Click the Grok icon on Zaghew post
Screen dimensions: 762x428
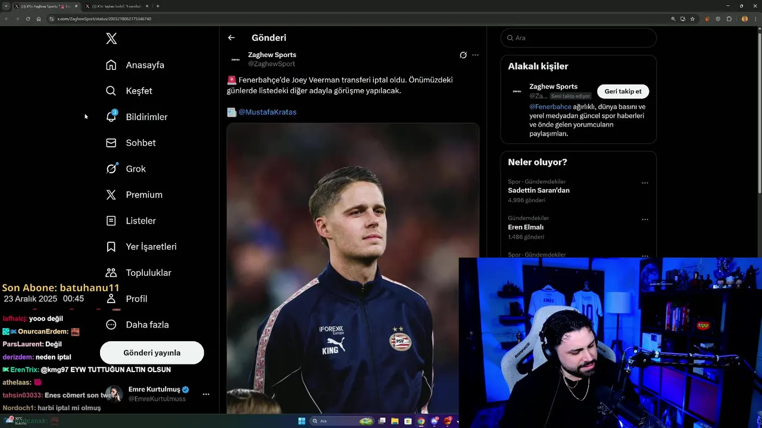[463, 55]
